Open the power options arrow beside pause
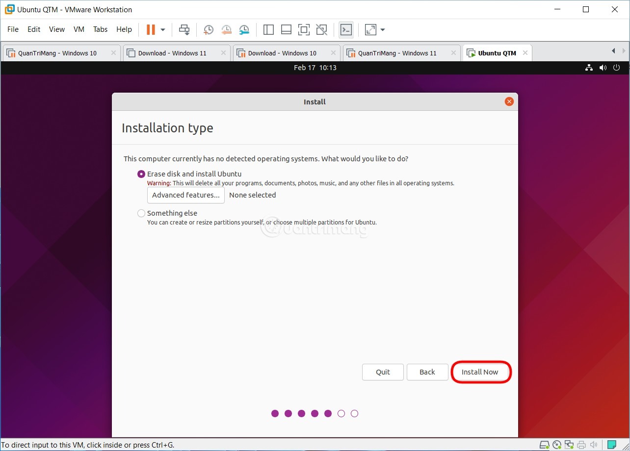Viewport: 630px width, 451px height. [x=163, y=30]
